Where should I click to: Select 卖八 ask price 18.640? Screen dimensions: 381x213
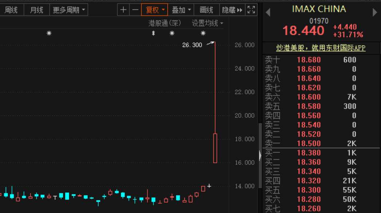tap(309, 78)
